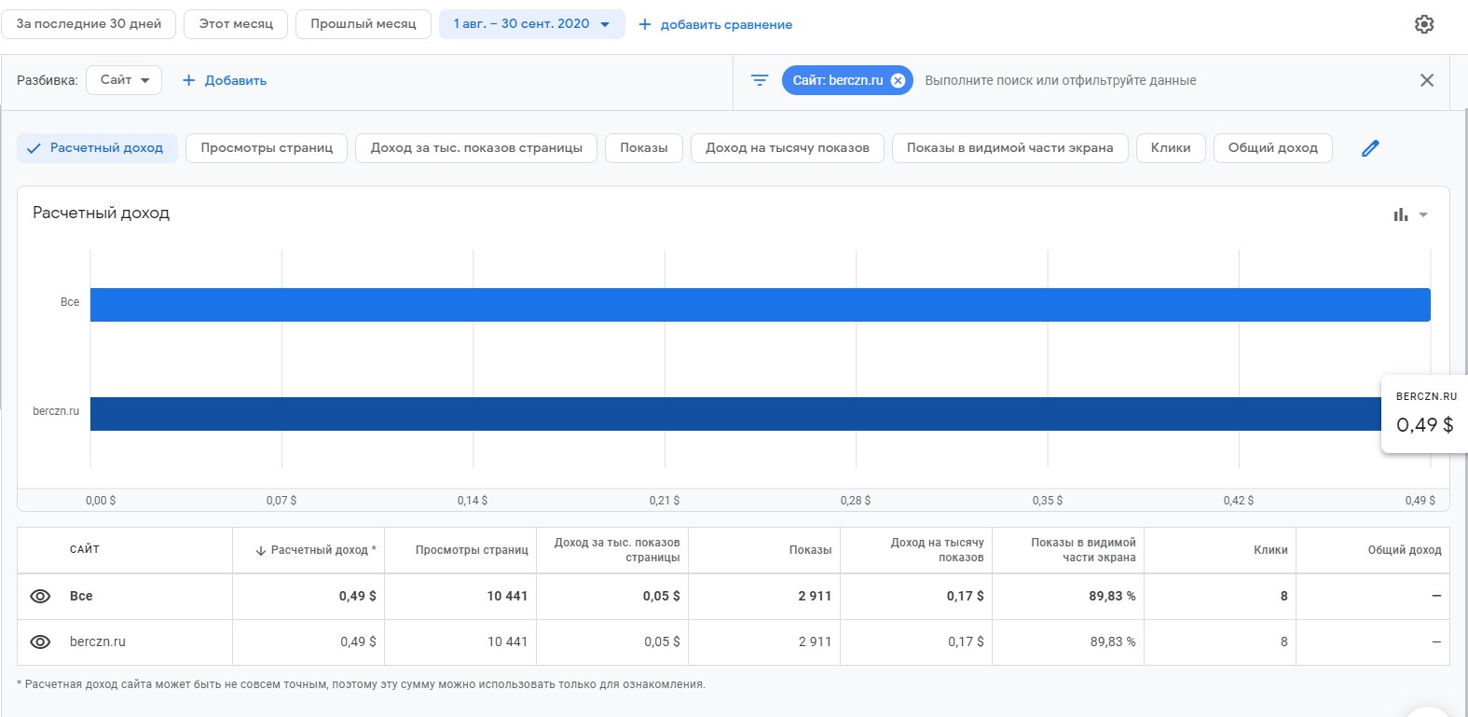Toggle visibility of the Все row
Image resolution: width=1468 pixels, height=717 pixels.
pos(40,596)
